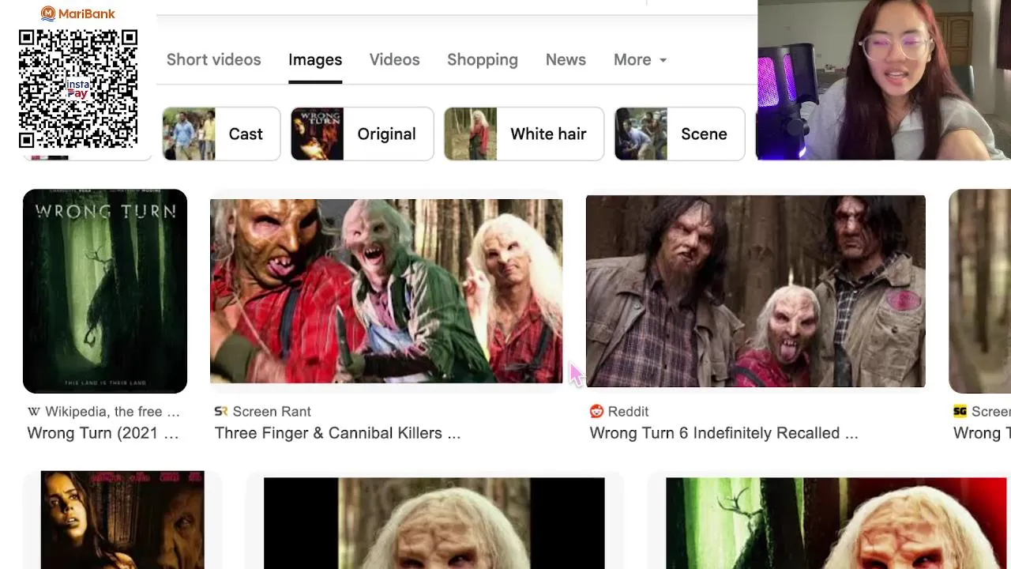
Task: Open the Screen Rant three cannibals image
Action: point(386,291)
